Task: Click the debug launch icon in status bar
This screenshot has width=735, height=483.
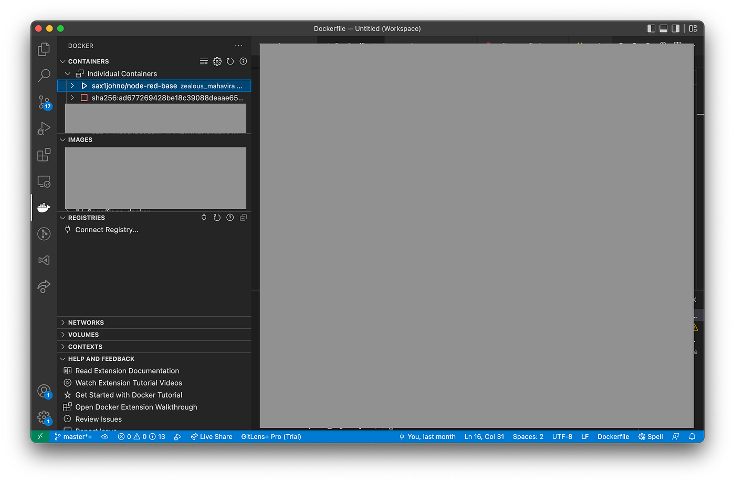Action: click(x=177, y=436)
